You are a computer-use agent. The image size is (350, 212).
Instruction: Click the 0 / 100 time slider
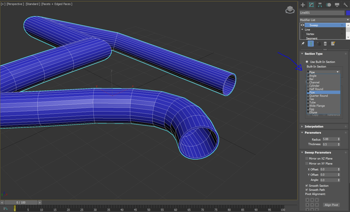(21, 202)
